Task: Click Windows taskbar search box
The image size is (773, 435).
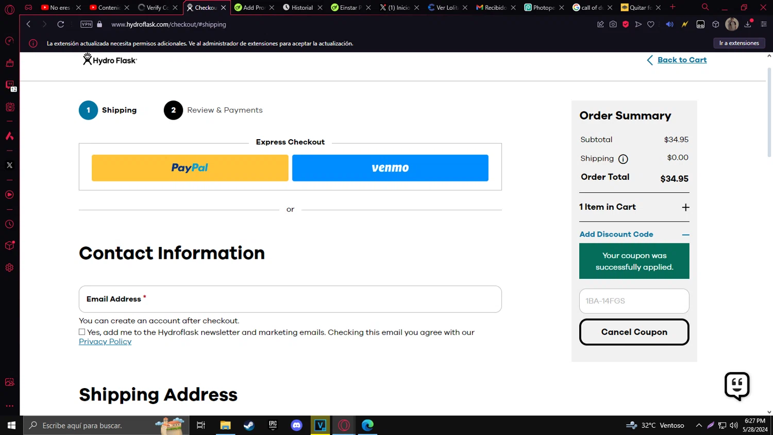Action: click(x=106, y=426)
